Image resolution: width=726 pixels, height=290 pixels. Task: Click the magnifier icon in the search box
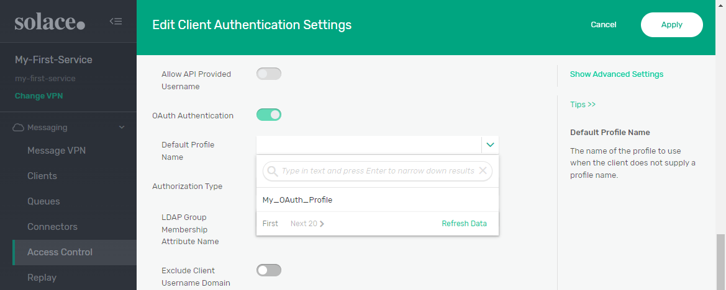pos(271,171)
